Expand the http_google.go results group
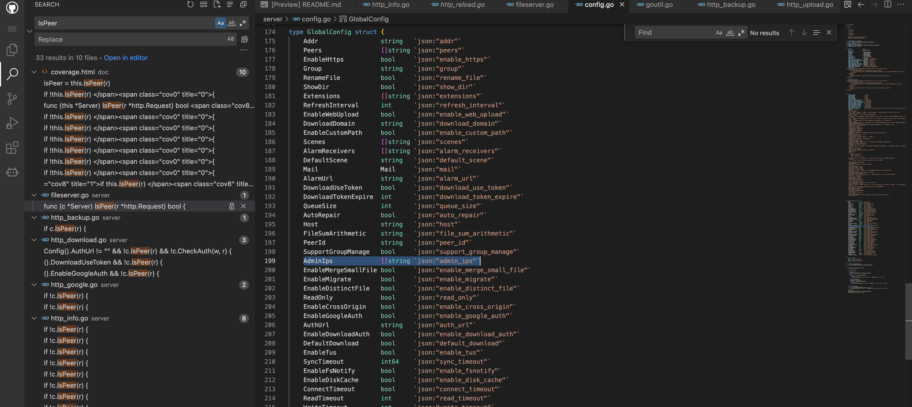Image resolution: width=912 pixels, height=407 pixels. (x=33, y=285)
